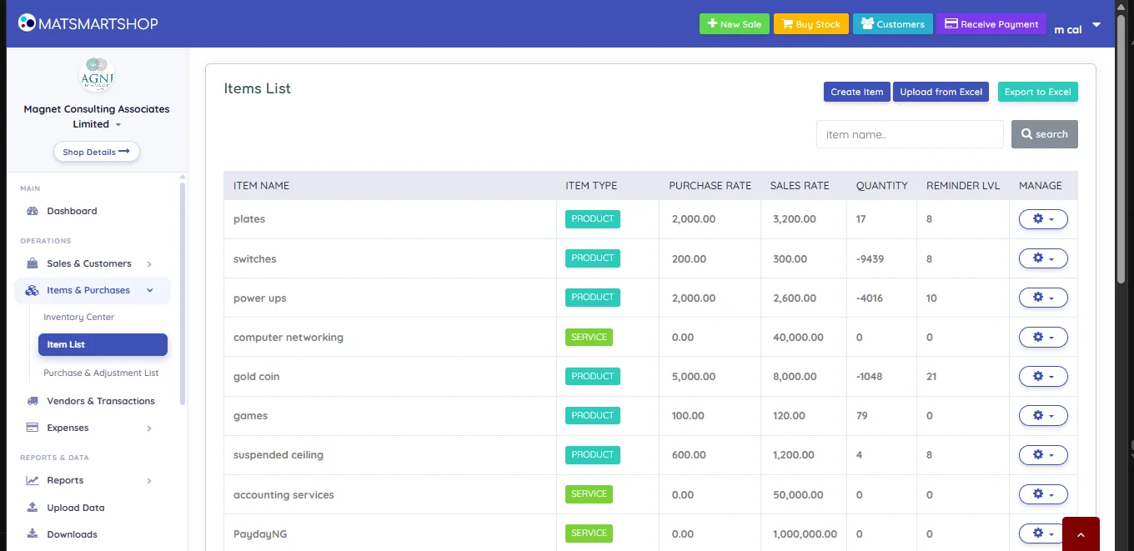Open the manage gear dropdown for games
Viewport: 1134px width, 551px height.
(1043, 416)
